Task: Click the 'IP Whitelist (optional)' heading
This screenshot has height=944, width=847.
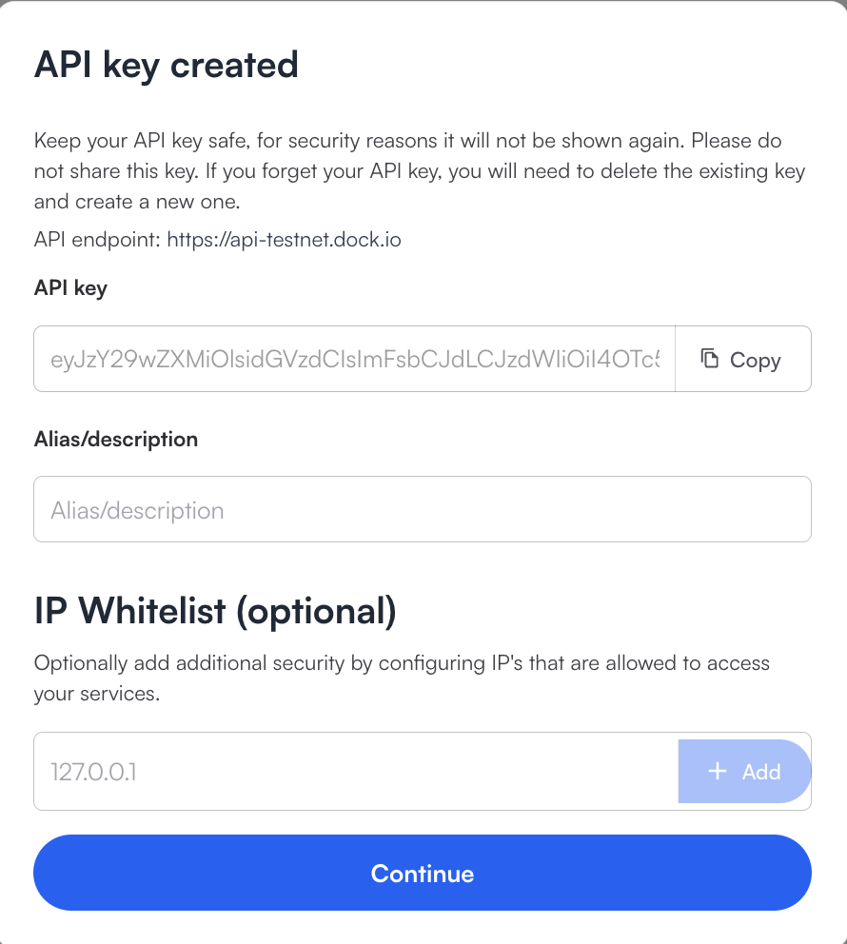Action: pyautogui.click(x=215, y=611)
